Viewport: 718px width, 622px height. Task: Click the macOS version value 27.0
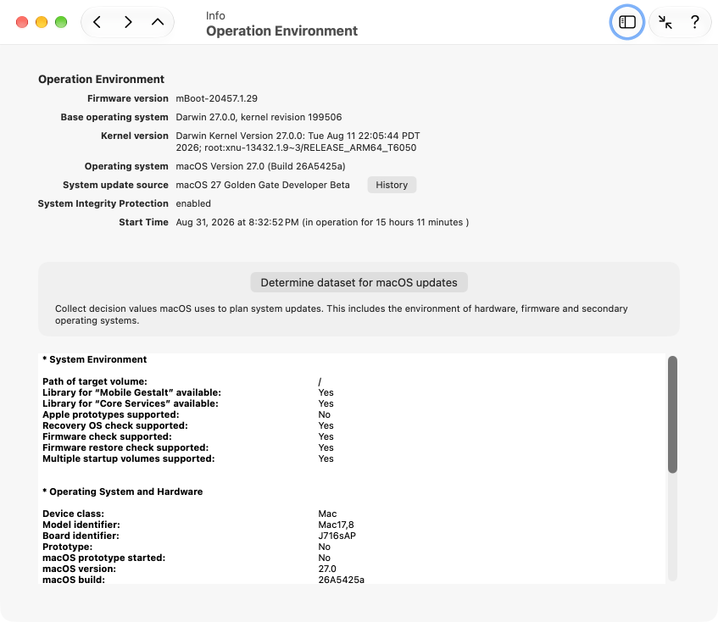tap(327, 569)
